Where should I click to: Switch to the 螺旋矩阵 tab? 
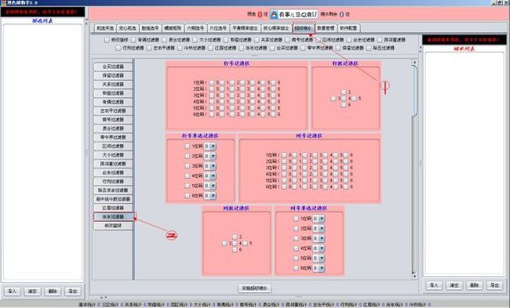click(x=173, y=28)
